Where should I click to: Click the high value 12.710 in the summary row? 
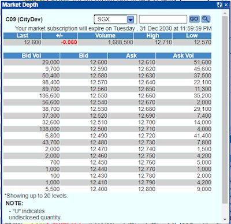163,42
